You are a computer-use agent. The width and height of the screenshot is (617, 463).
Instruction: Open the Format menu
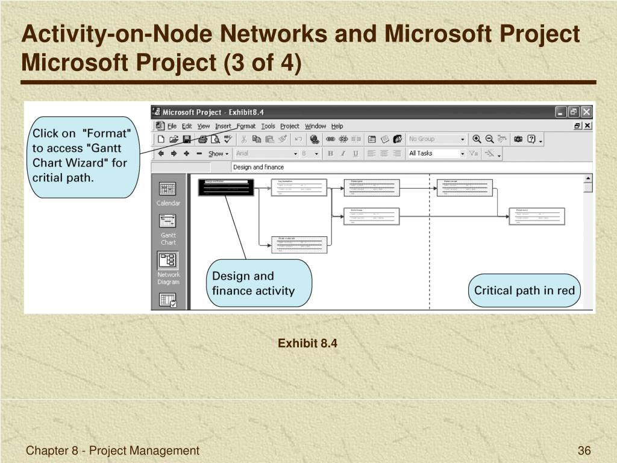click(x=246, y=126)
